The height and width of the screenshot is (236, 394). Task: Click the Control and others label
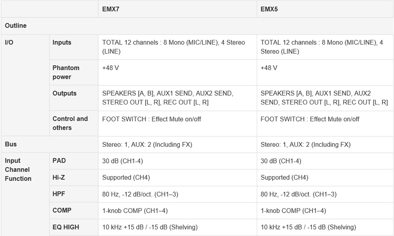[70, 123]
